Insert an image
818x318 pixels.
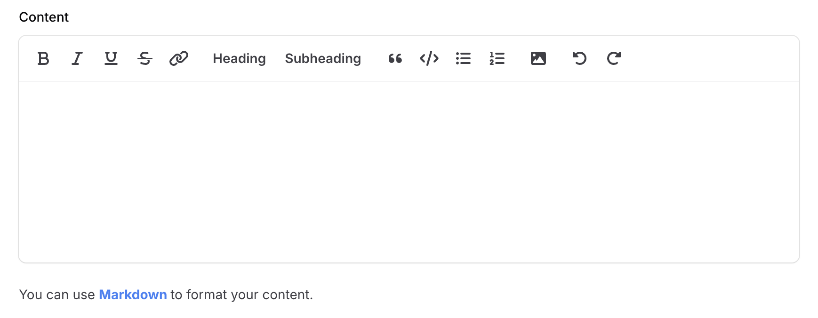point(538,58)
